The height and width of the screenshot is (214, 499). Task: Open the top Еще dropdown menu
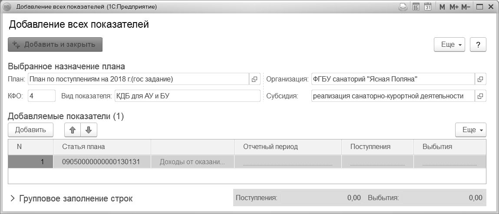450,45
